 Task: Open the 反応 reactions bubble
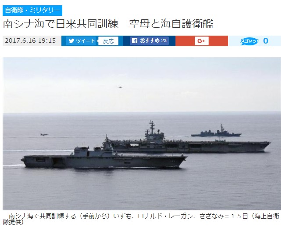(108, 41)
